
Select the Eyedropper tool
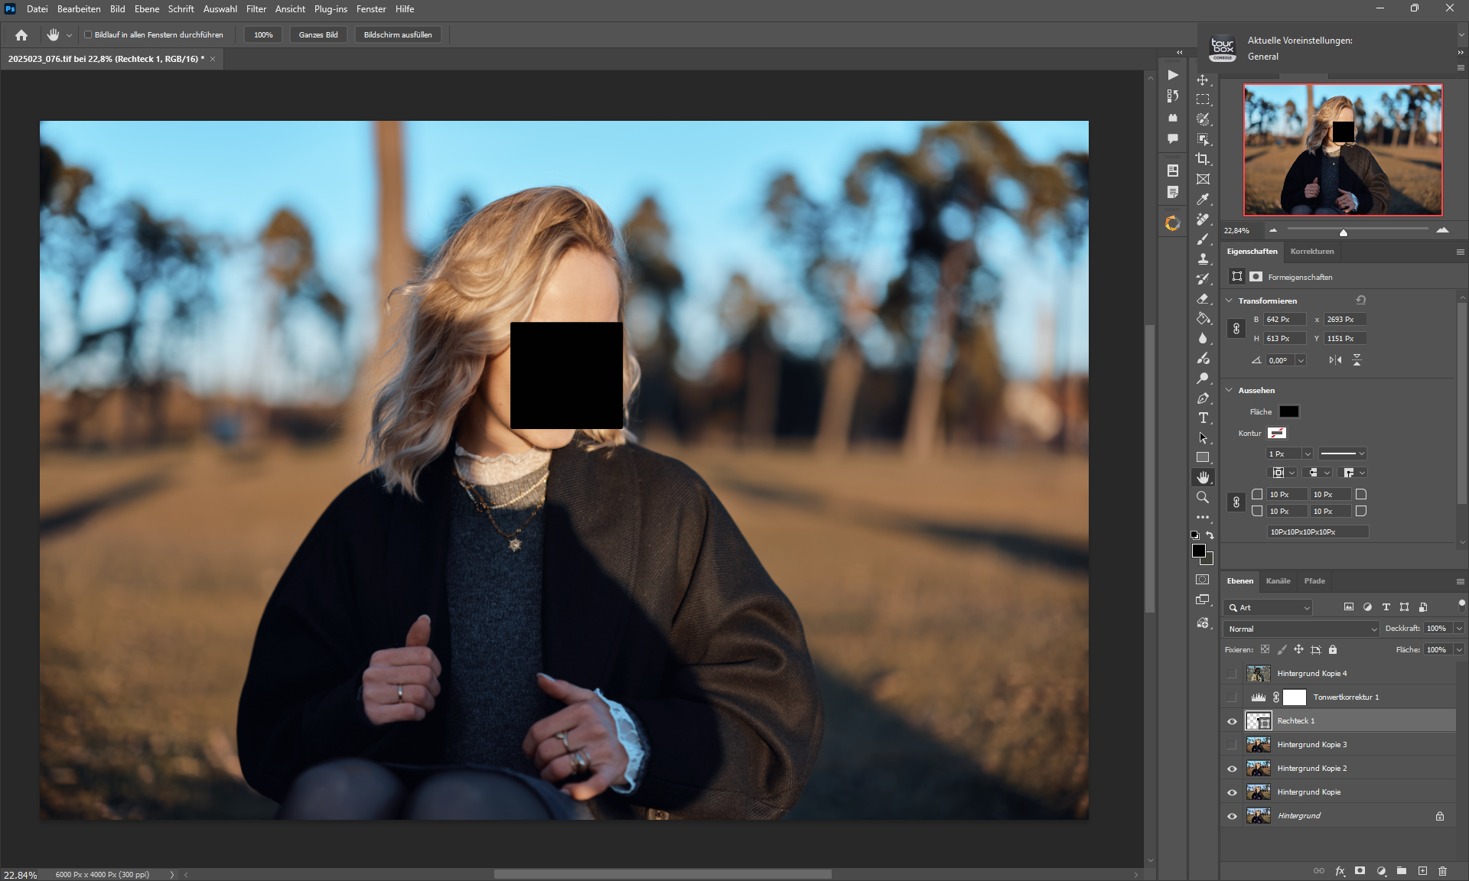coord(1203,199)
